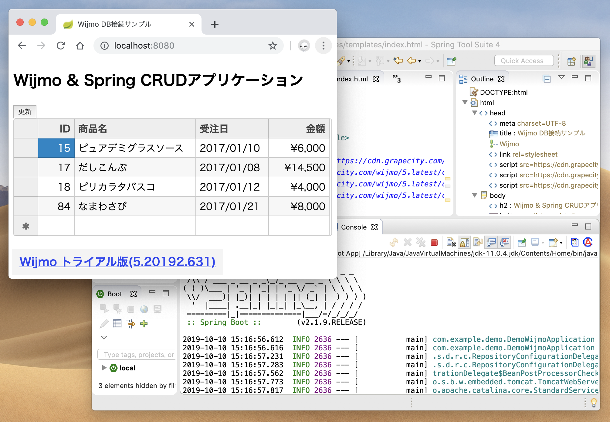The width and height of the screenshot is (610, 422).
Task: Open the Wijmo トライアル版 link
Action: click(x=117, y=262)
